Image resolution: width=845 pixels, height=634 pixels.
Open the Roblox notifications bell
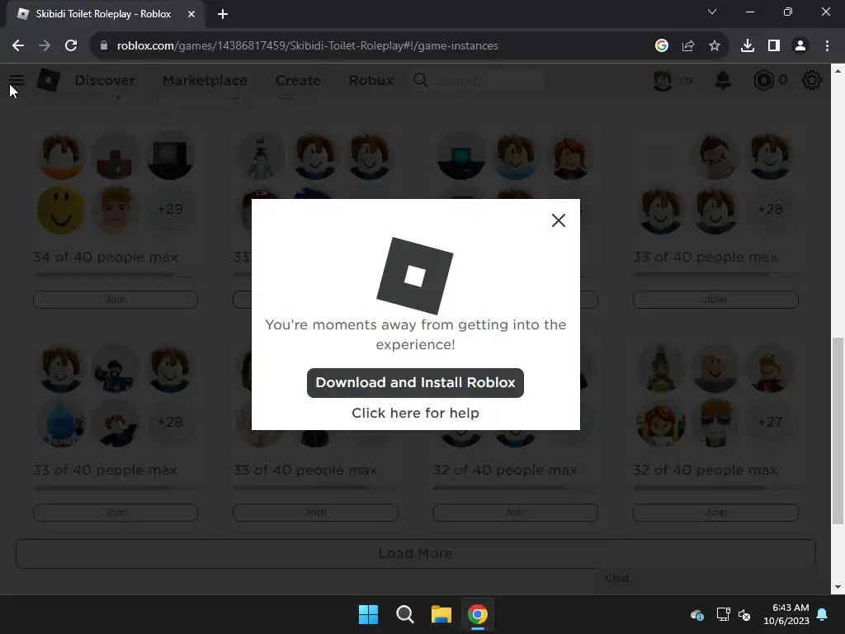click(723, 80)
